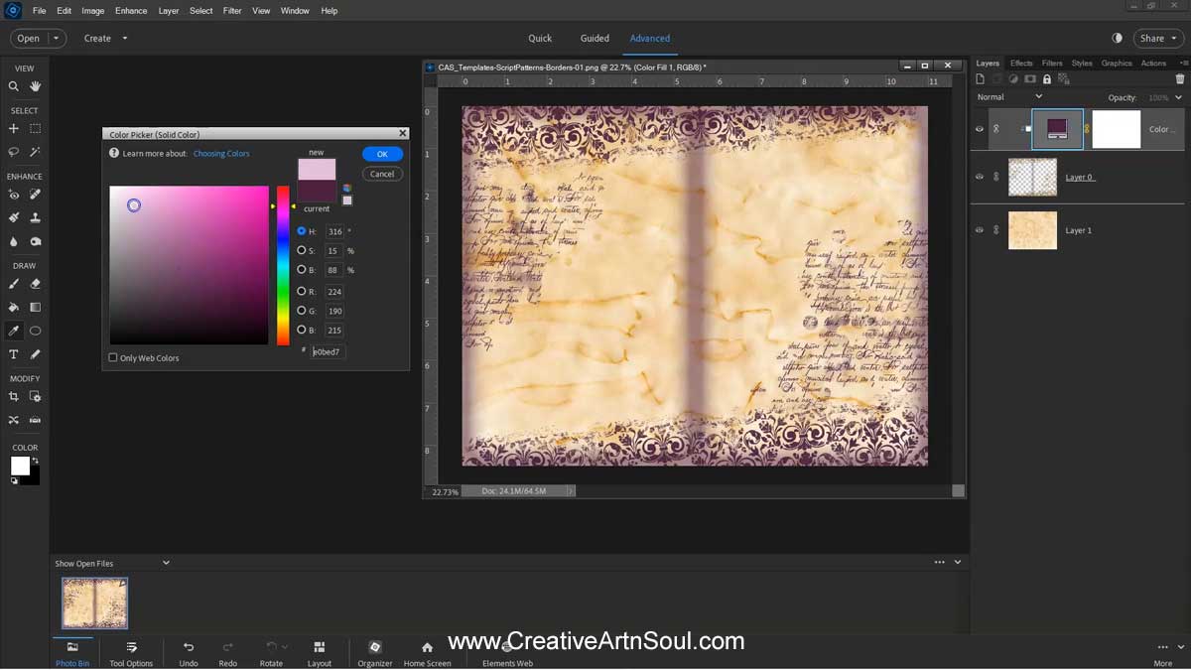This screenshot has width=1191, height=670.
Task: Toggle visibility of Layer 1
Action: (980, 230)
